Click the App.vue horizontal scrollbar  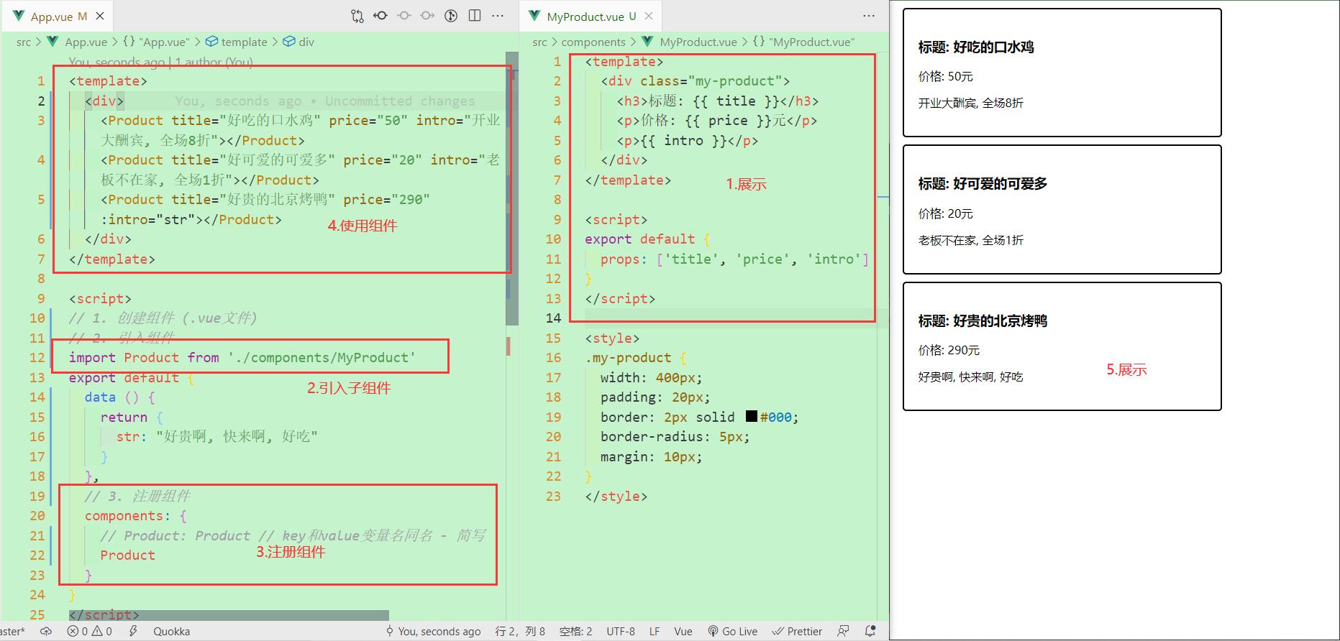click(229, 615)
